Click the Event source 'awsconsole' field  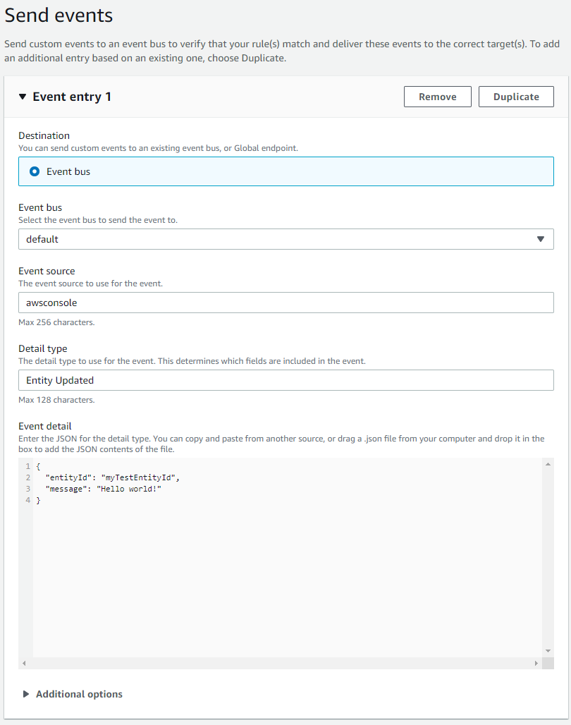[x=285, y=303]
